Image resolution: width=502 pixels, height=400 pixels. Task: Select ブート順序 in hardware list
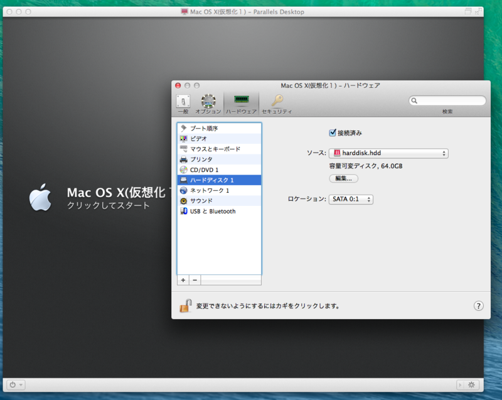tap(219, 129)
